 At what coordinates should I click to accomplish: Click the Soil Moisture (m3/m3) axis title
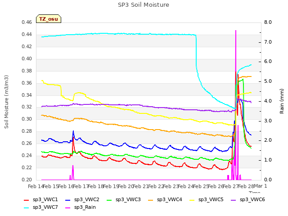(6, 102)
